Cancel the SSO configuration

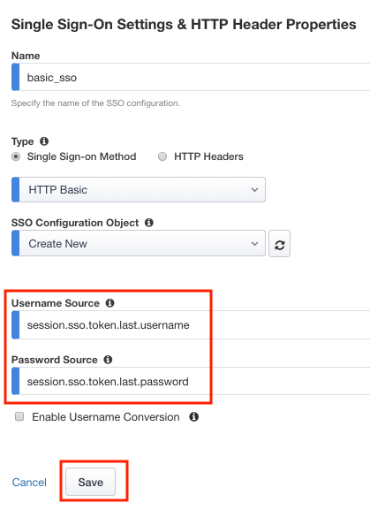pos(29,483)
